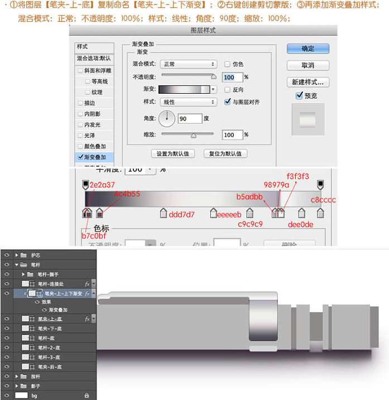
Task: Expand the 按杆 group
Action: click(x=16, y=376)
